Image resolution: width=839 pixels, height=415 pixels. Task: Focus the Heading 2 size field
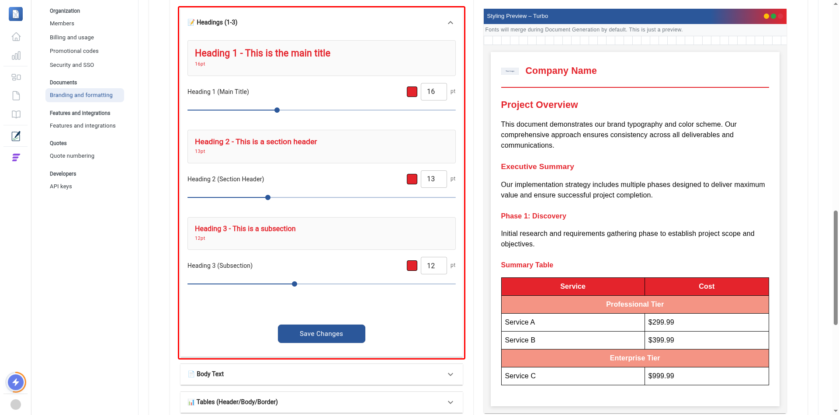tap(433, 179)
